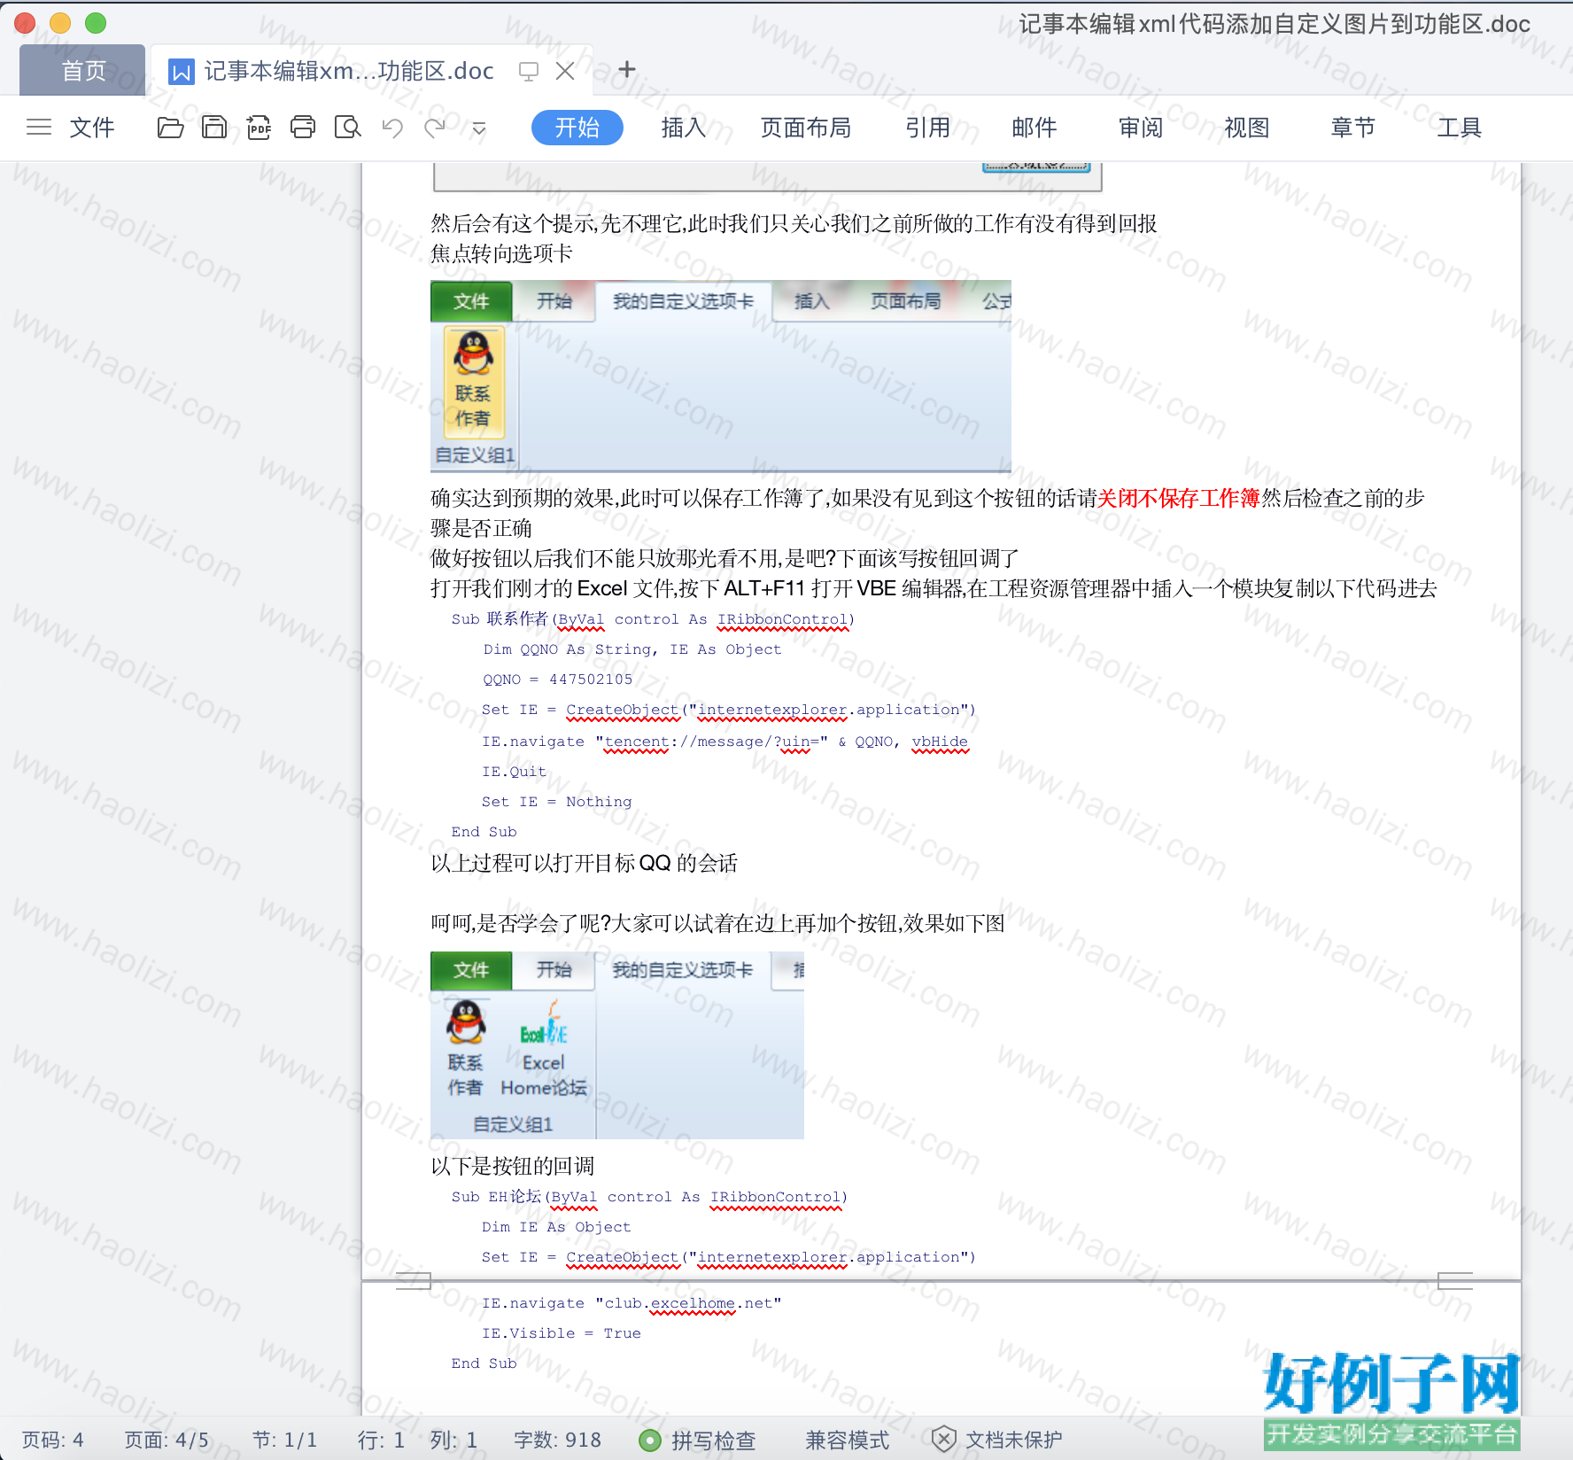The width and height of the screenshot is (1573, 1460).
Task: Click the monitor icon on the document tab
Action: 529,71
